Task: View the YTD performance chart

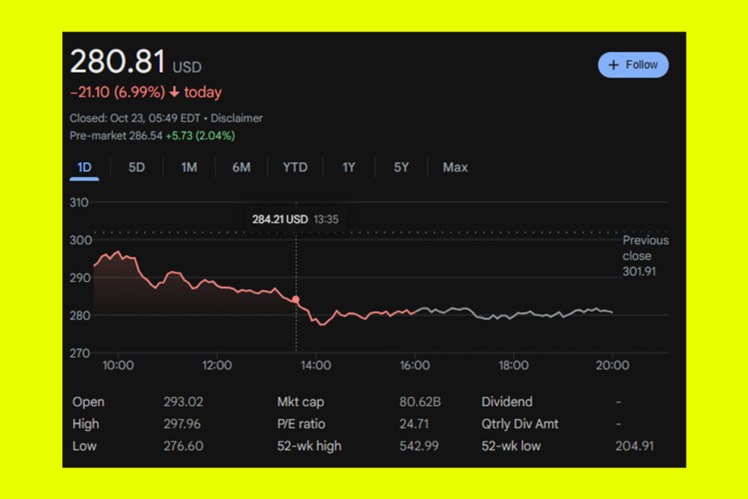Action: pyautogui.click(x=295, y=167)
